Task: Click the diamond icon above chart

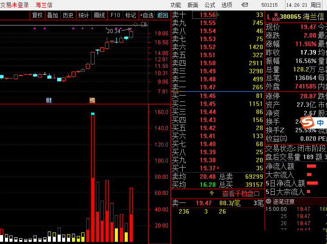Action: tap(135, 25)
